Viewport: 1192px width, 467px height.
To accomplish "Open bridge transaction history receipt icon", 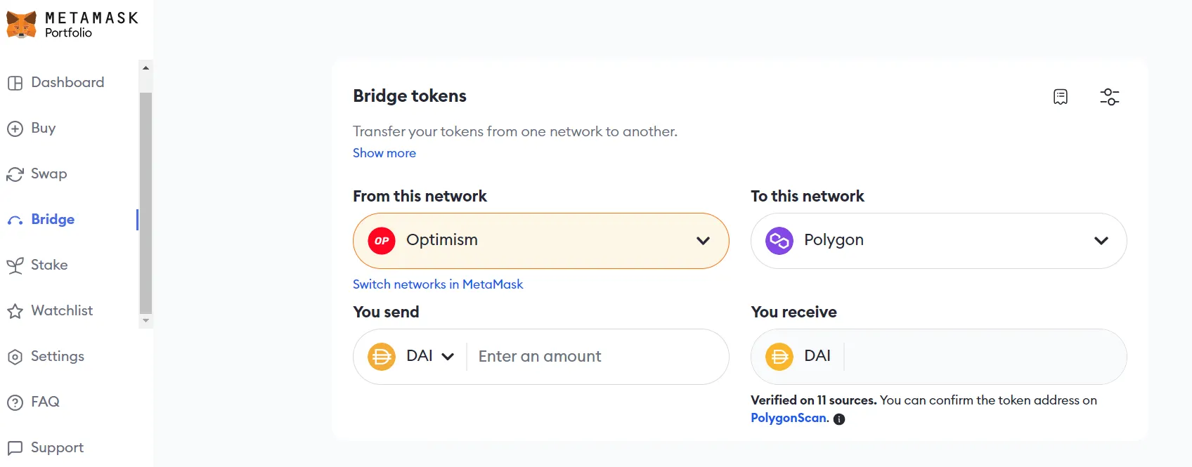I will pos(1061,97).
